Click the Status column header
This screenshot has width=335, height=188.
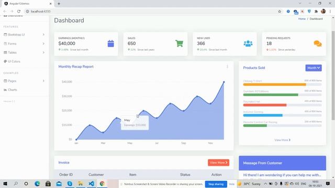[185, 174]
